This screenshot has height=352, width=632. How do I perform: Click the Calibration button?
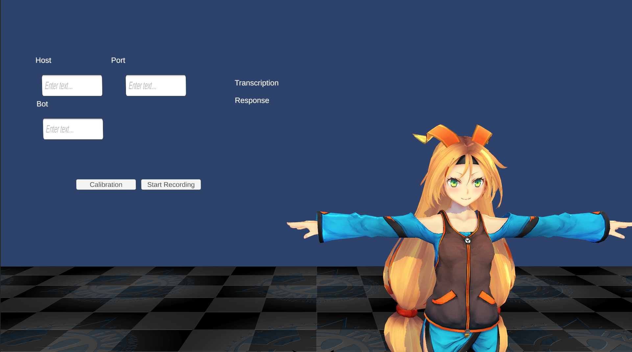click(x=106, y=185)
